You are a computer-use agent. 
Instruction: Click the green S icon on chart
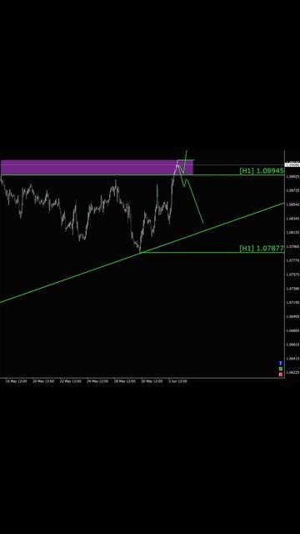tap(281, 369)
